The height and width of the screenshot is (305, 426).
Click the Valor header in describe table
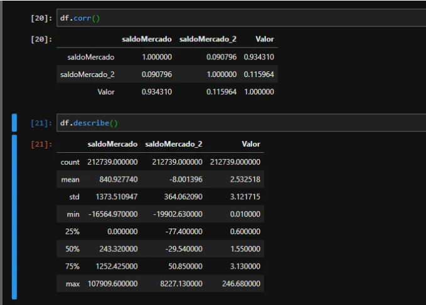[251, 144]
